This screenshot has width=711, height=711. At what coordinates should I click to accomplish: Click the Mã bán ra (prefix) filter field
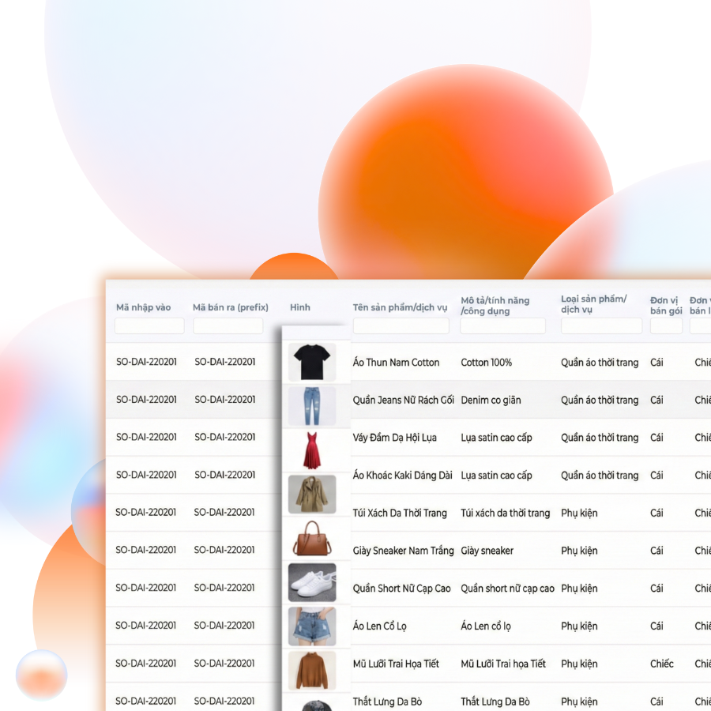228,326
